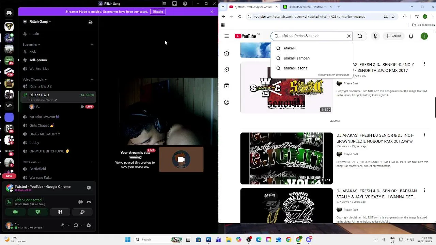The image size is (436, 245).
Task: Collapse the Streaming category
Action: [x=31, y=44]
